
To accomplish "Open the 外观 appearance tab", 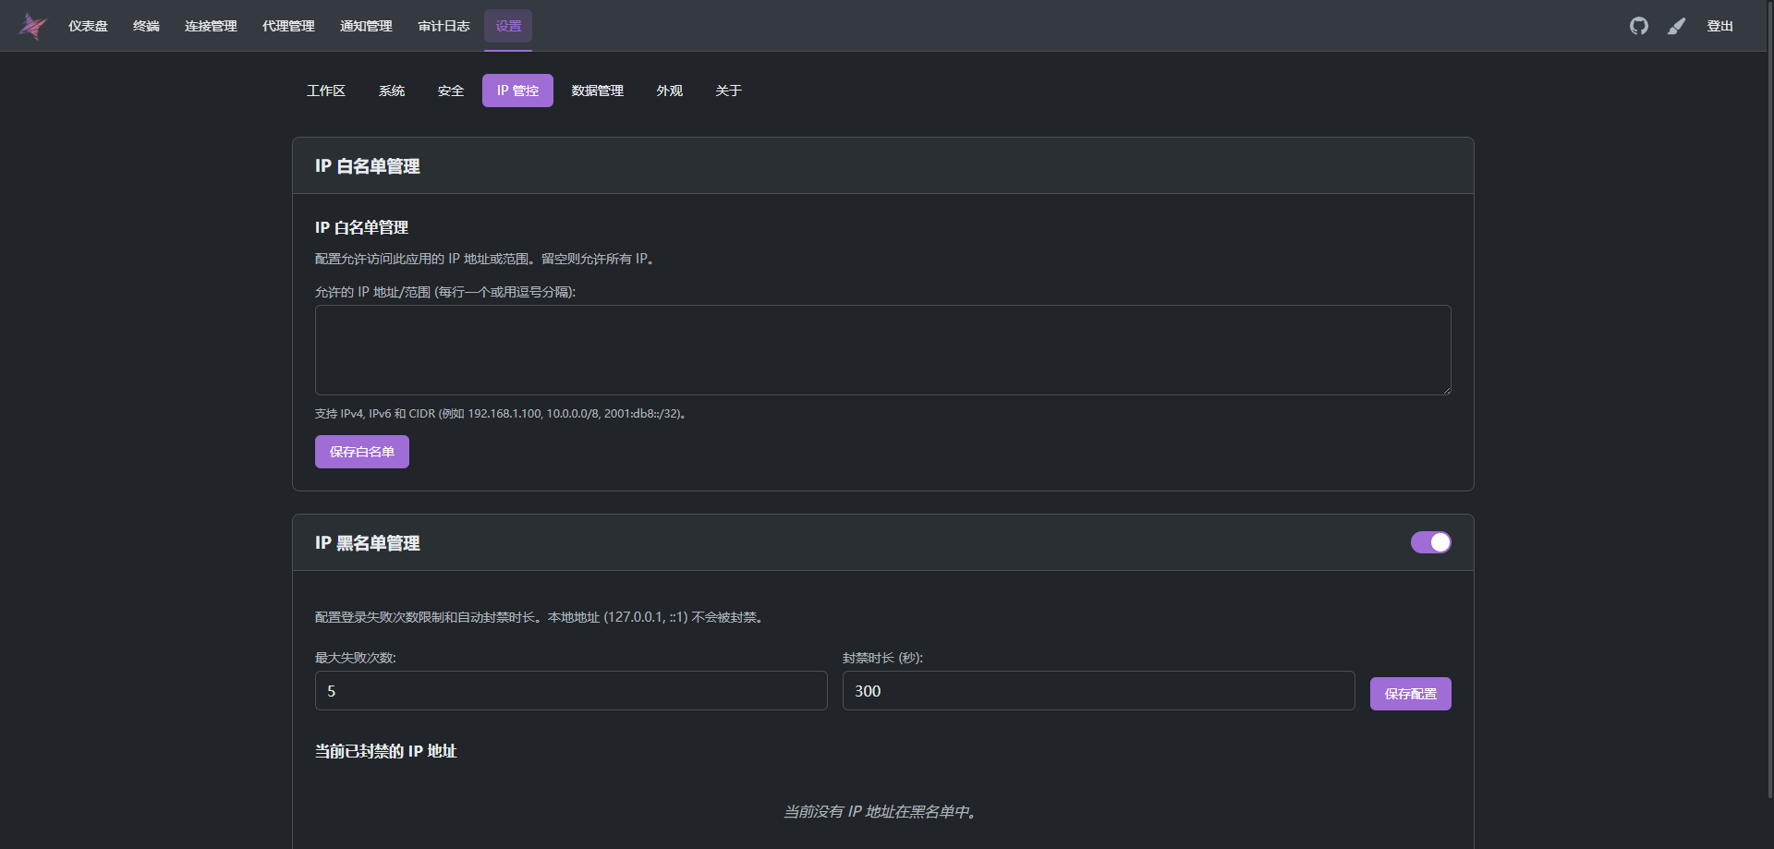I will point(669,91).
